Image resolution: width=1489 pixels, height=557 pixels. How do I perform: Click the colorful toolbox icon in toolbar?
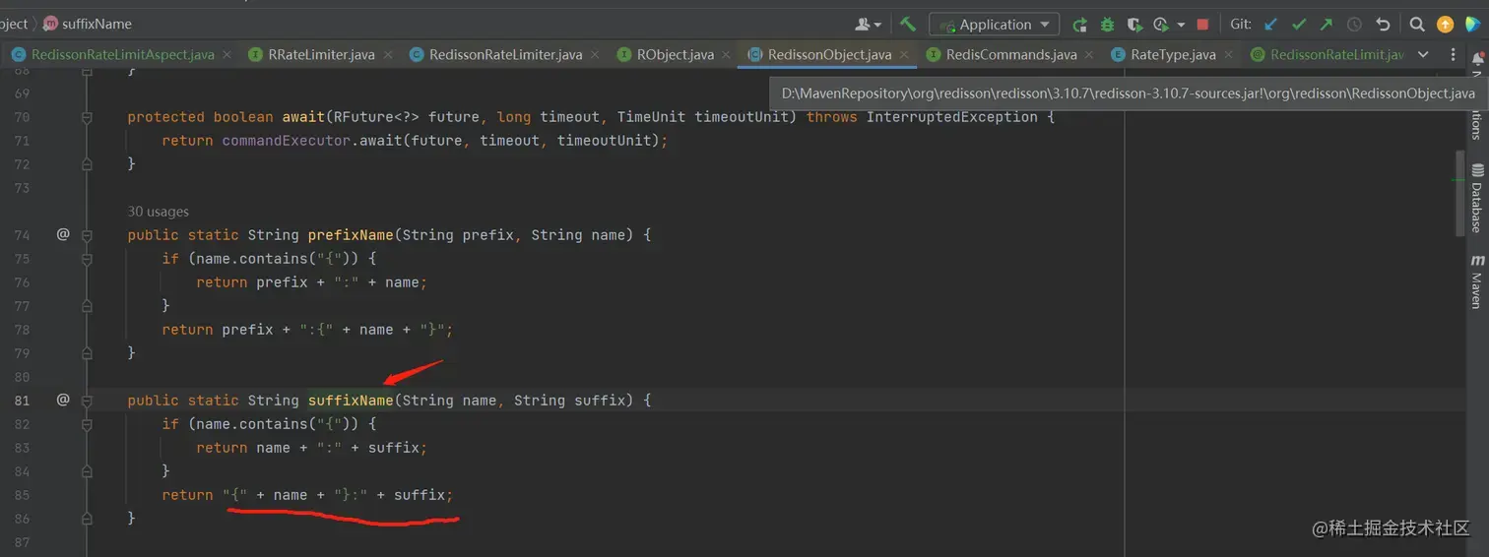pyautogui.click(x=1472, y=25)
